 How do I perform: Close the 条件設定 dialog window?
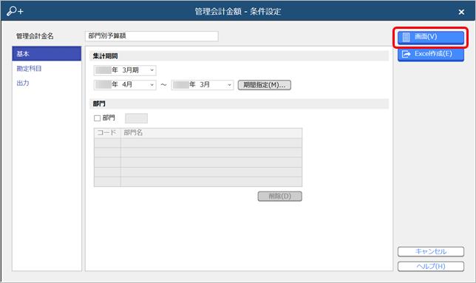point(461,12)
